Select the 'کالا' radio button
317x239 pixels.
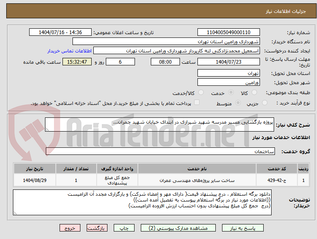pos(254,92)
